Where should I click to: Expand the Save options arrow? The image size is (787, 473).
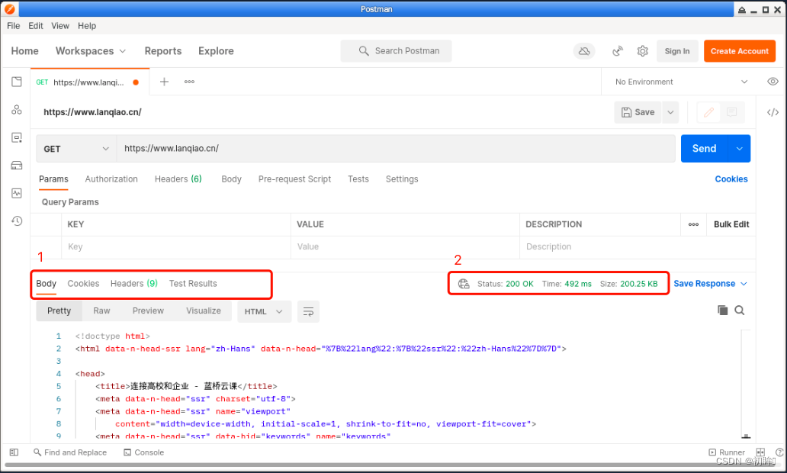tap(670, 112)
